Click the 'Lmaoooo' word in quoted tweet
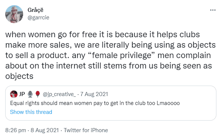 [168, 103]
